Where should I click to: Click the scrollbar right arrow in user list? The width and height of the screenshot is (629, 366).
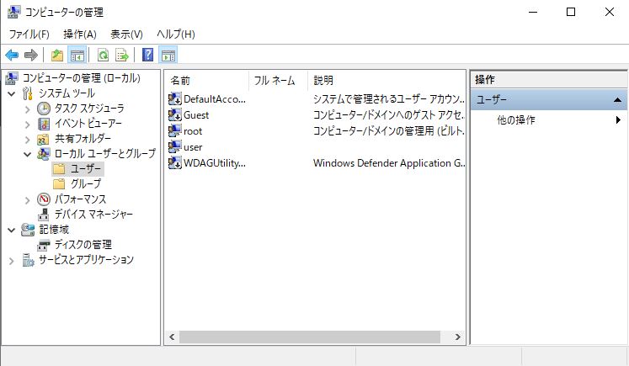coord(458,337)
